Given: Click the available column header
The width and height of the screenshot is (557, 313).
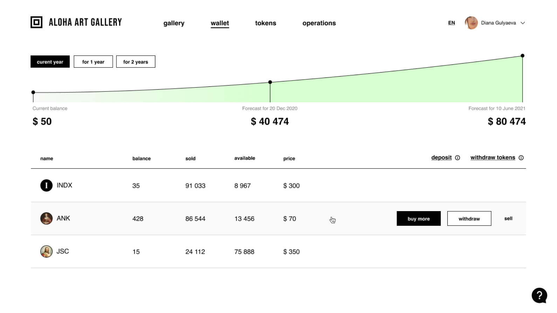Looking at the screenshot, I should (245, 158).
